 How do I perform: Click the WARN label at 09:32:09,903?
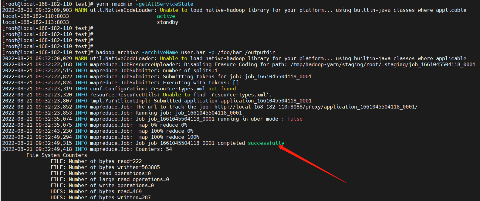pos(81,10)
